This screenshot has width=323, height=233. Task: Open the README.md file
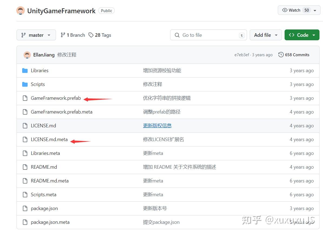(44, 167)
